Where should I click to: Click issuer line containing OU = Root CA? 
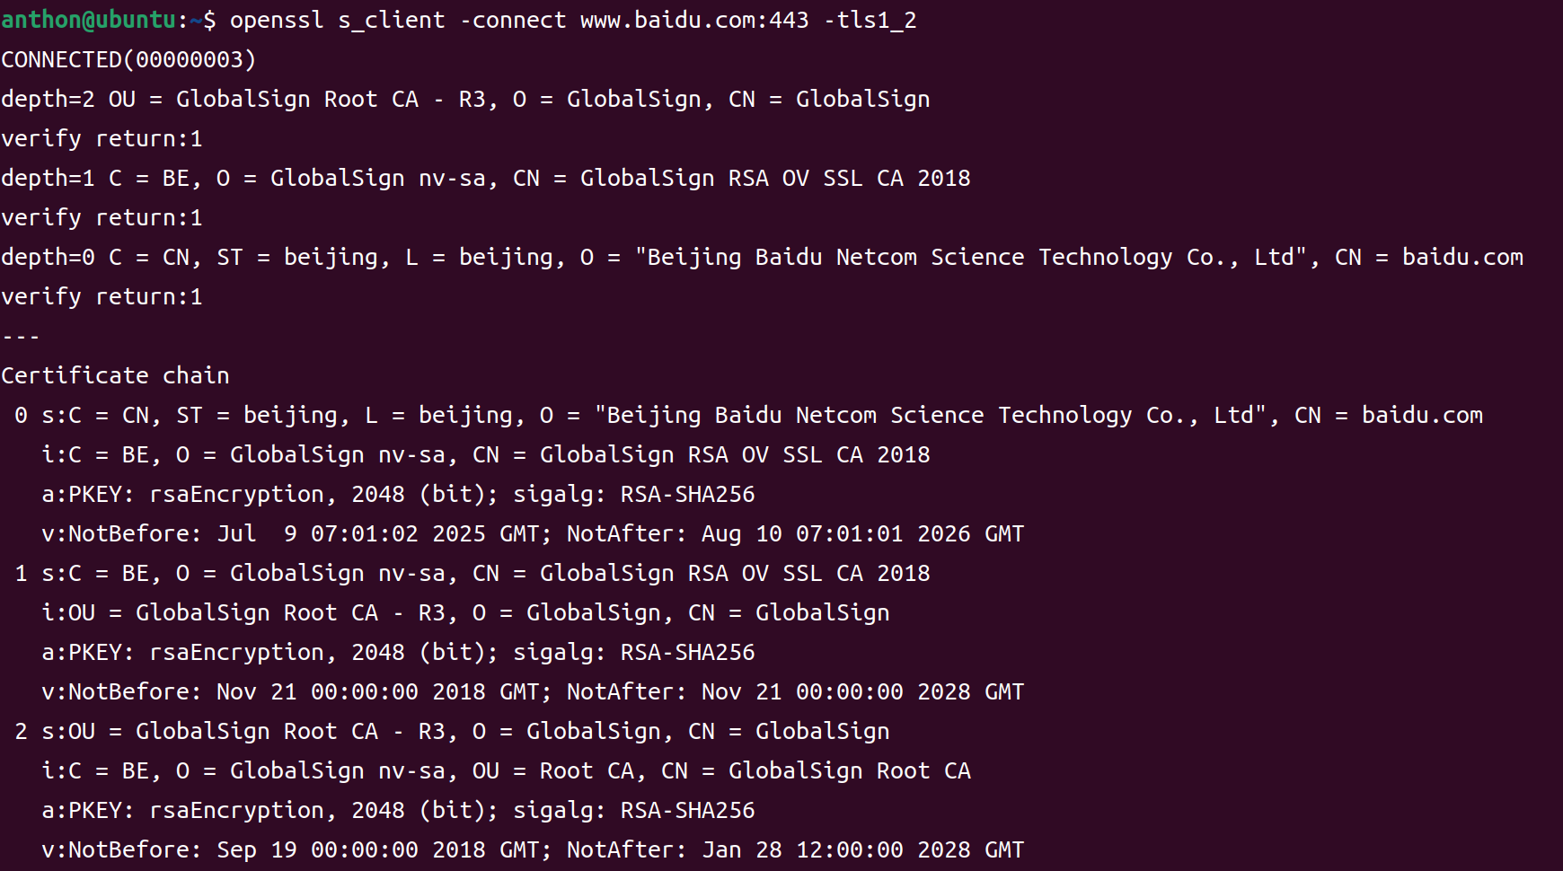coord(506,770)
